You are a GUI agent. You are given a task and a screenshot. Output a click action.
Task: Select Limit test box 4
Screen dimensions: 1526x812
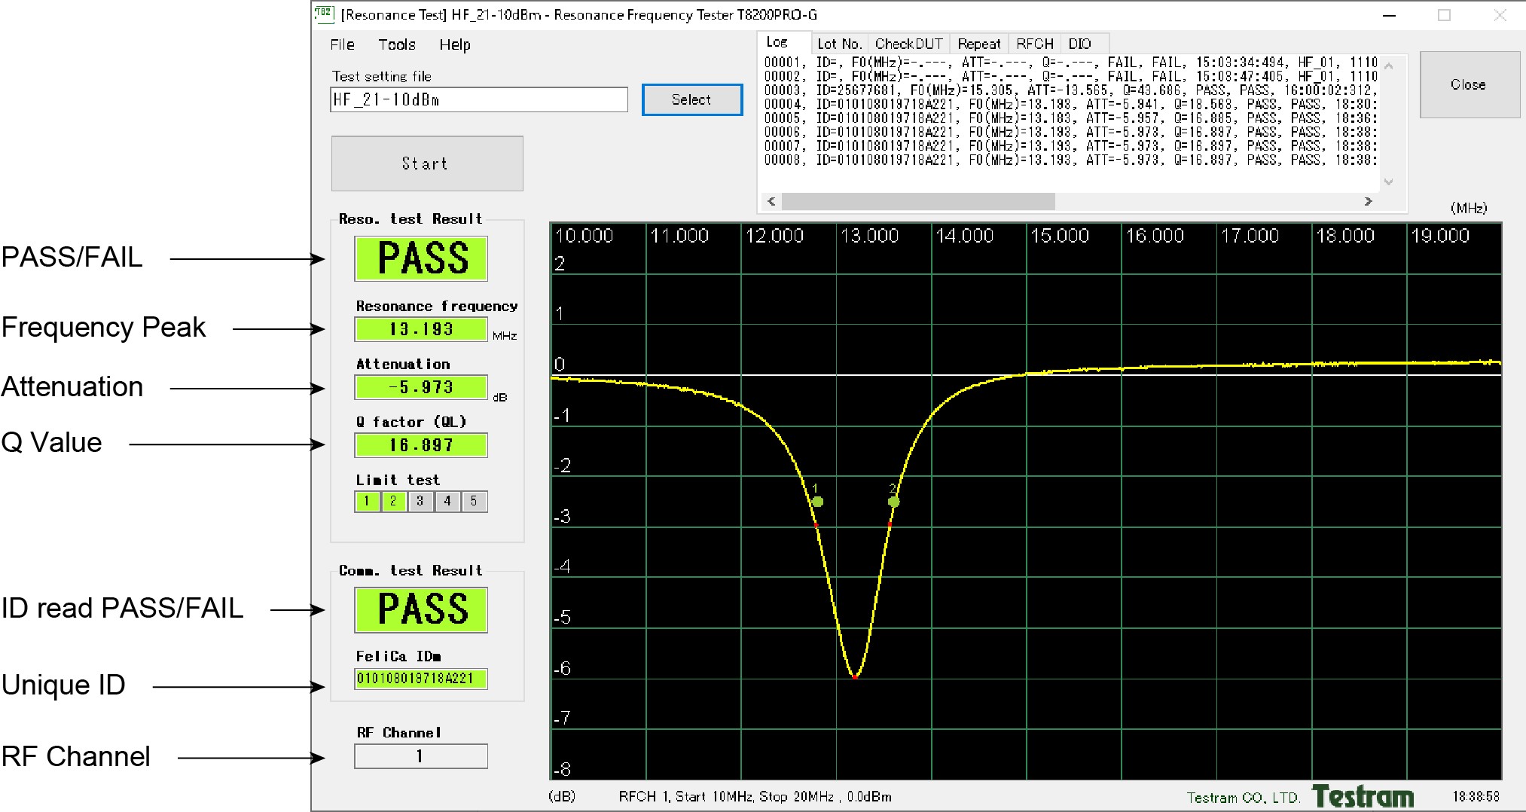tap(447, 502)
